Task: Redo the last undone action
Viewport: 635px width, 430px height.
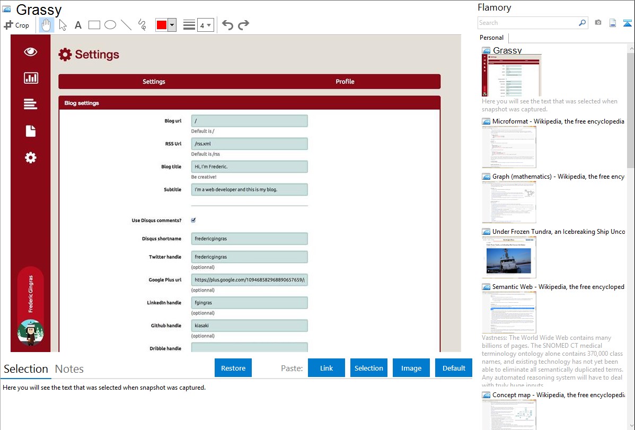Action: (x=243, y=25)
